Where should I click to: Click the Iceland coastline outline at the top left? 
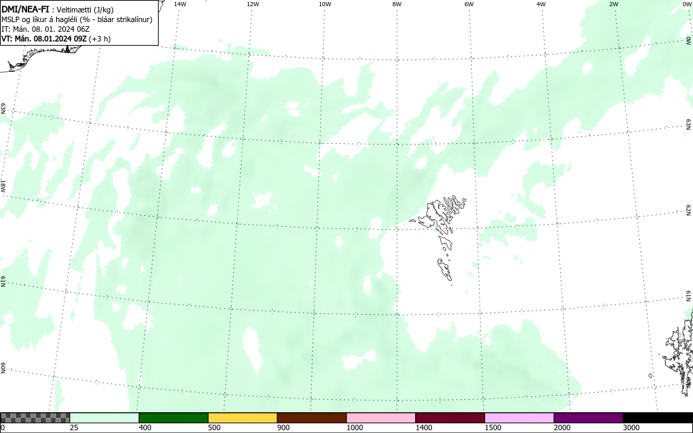[x=42, y=57]
